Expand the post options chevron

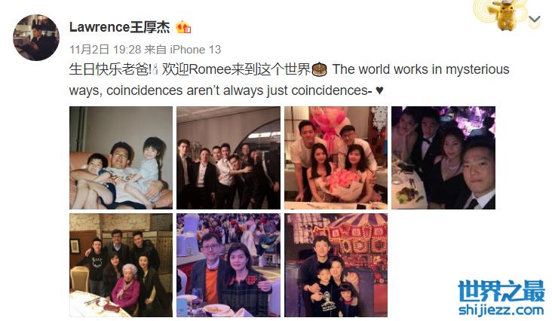coord(535,20)
